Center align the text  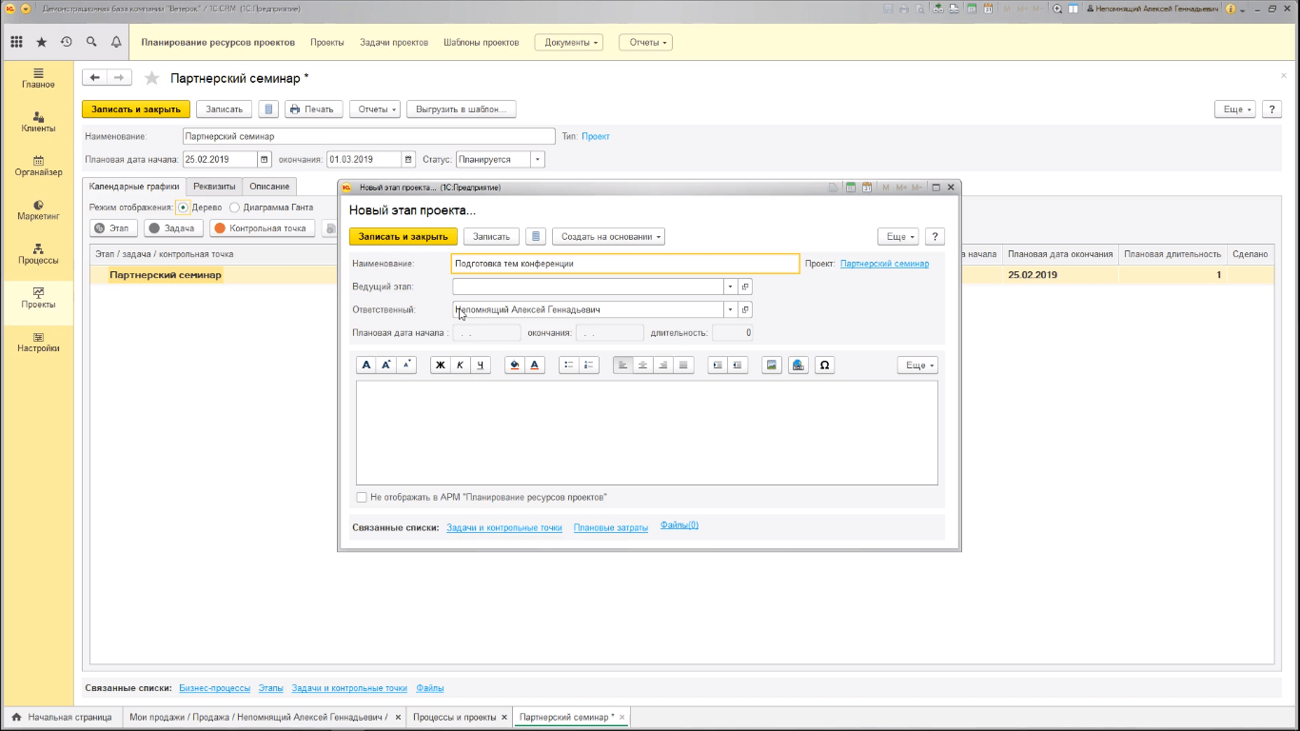click(643, 365)
